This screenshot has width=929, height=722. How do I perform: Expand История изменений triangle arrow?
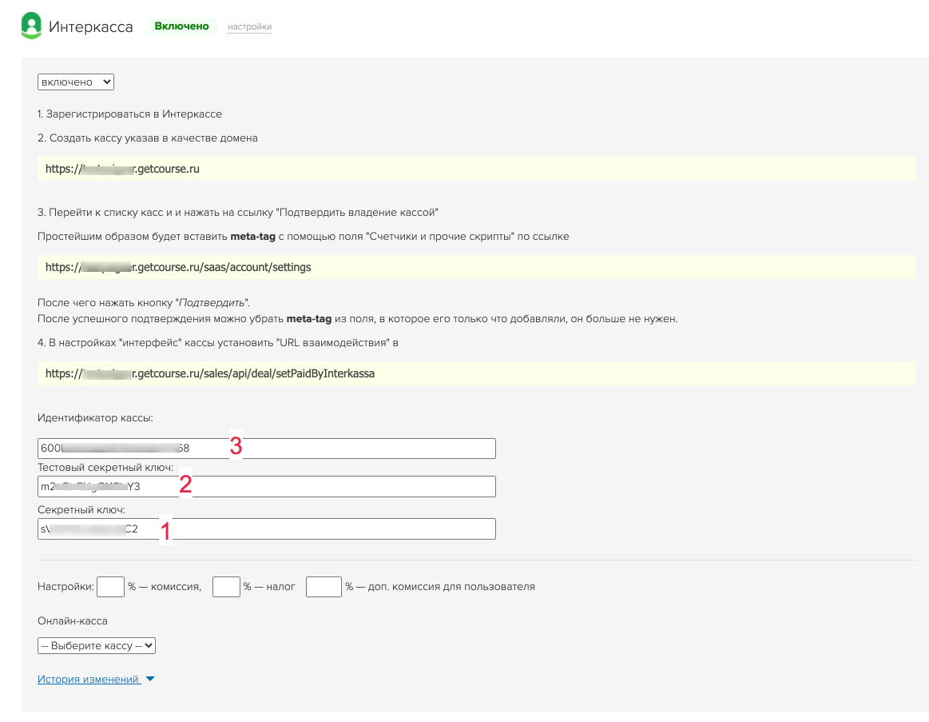pyautogui.click(x=150, y=680)
